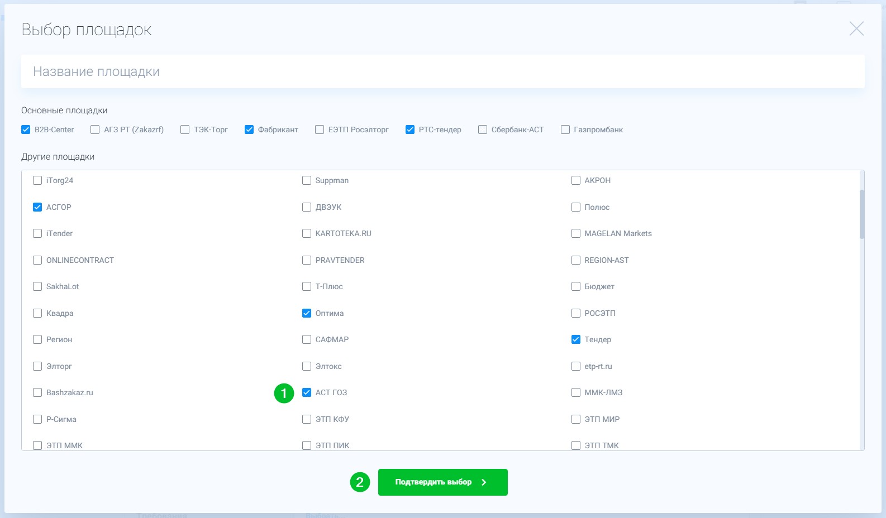The width and height of the screenshot is (886, 518).
Task: Uncheck the B2B-Center platform
Action: coord(26,129)
